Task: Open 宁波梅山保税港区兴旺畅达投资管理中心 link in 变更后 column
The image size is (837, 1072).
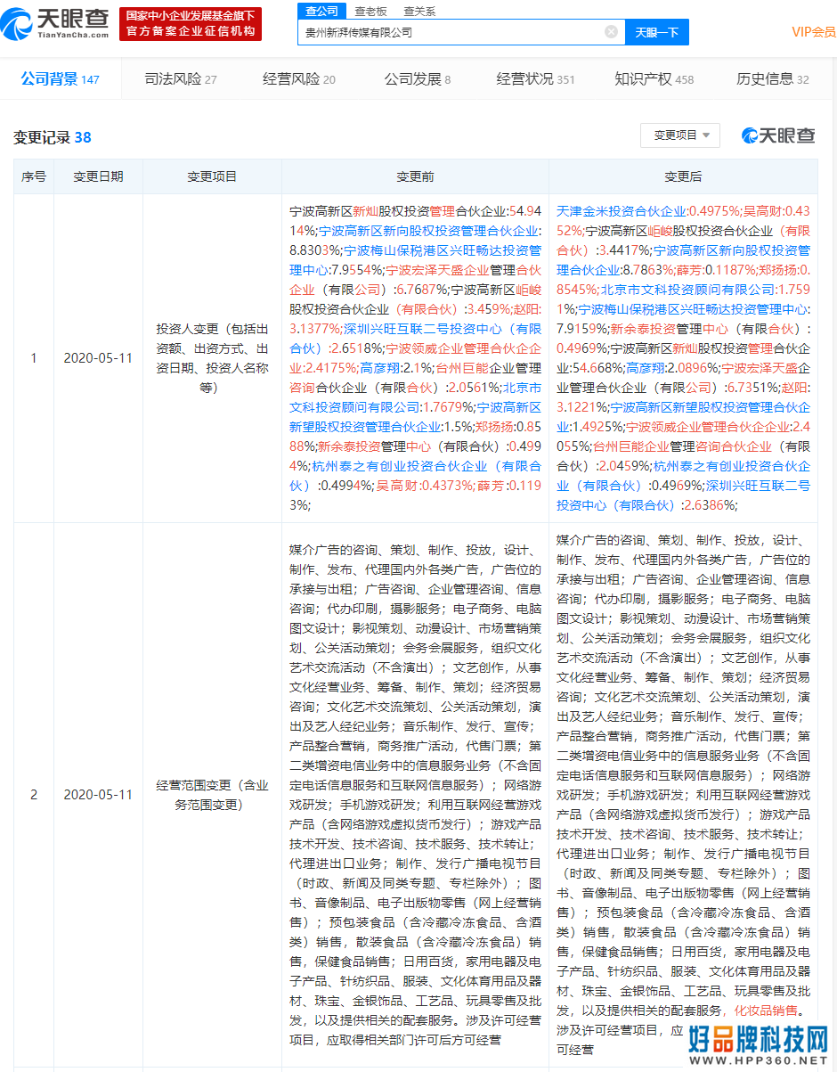Action: [x=693, y=309]
